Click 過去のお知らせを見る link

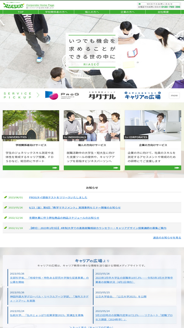point(167,238)
